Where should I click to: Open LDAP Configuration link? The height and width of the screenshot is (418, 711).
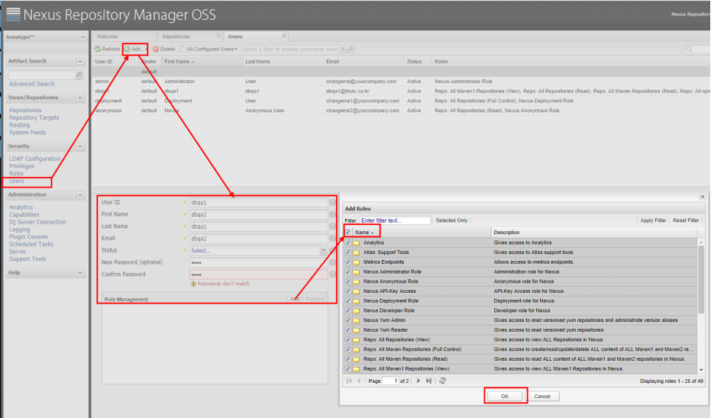click(x=34, y=159)
